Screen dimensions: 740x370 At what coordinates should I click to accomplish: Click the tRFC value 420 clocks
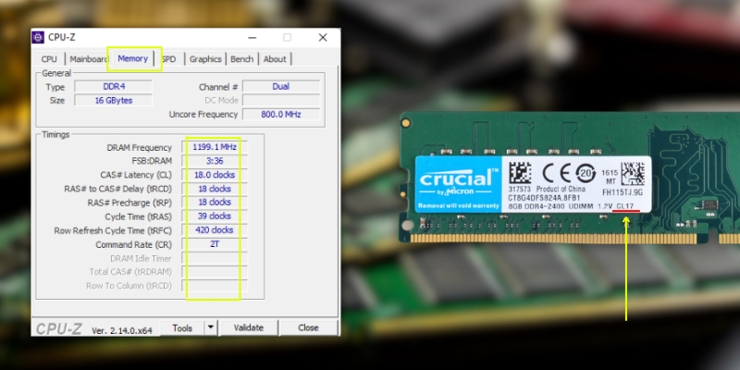click(x=215, y=230)
